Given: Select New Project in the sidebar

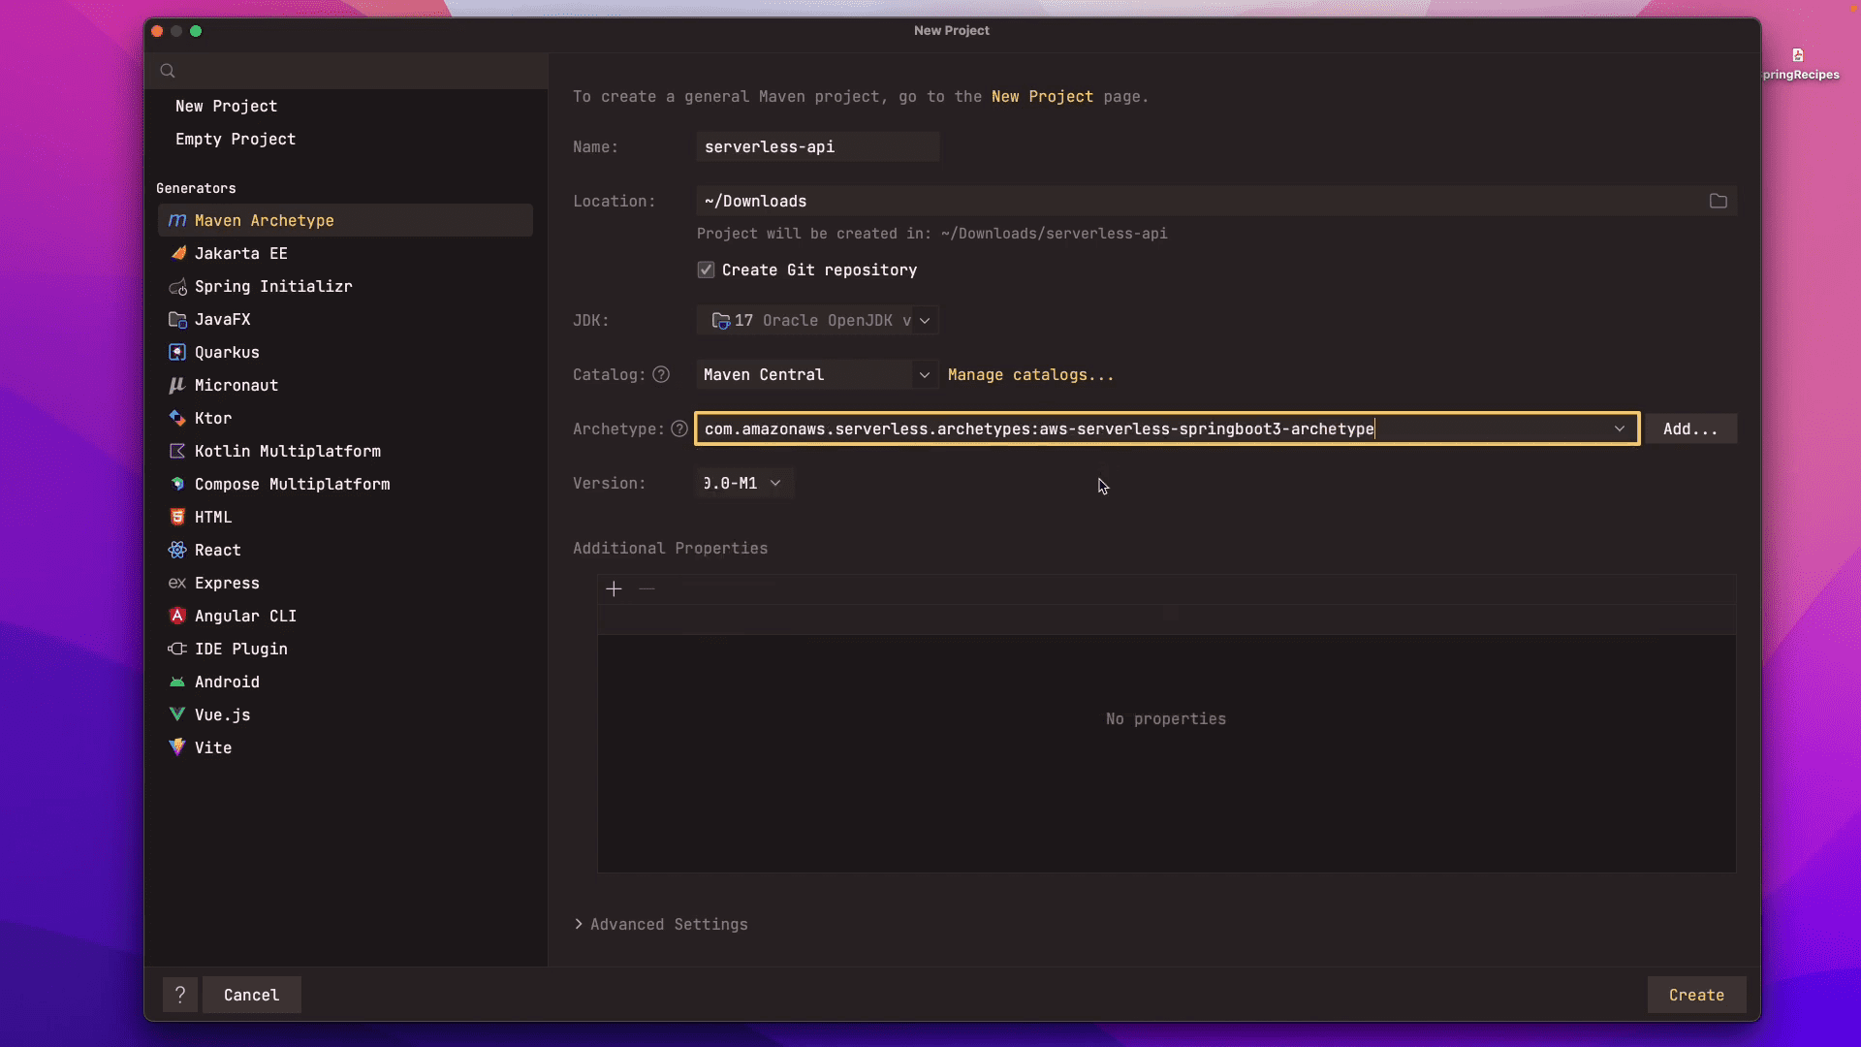Looking at the screenshot, I should point(226,106).
